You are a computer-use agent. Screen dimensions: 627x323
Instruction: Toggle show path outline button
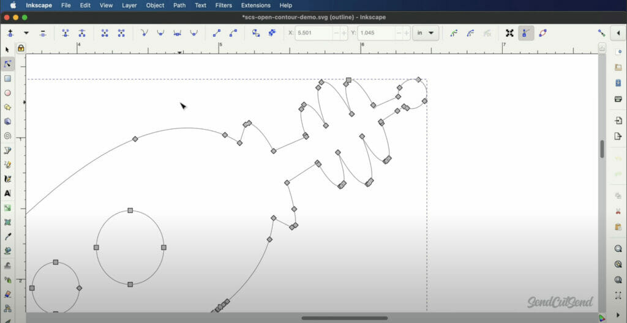pyautogui.click(x=543, y=33)
